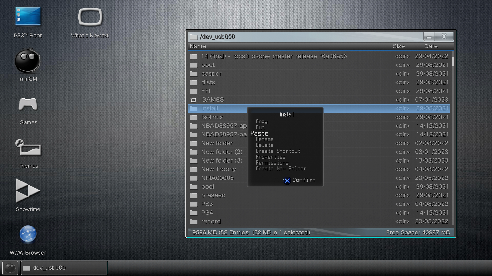Click the dists folder icon
The width and height of the screenshot is (492, 276).
point(194,82)
